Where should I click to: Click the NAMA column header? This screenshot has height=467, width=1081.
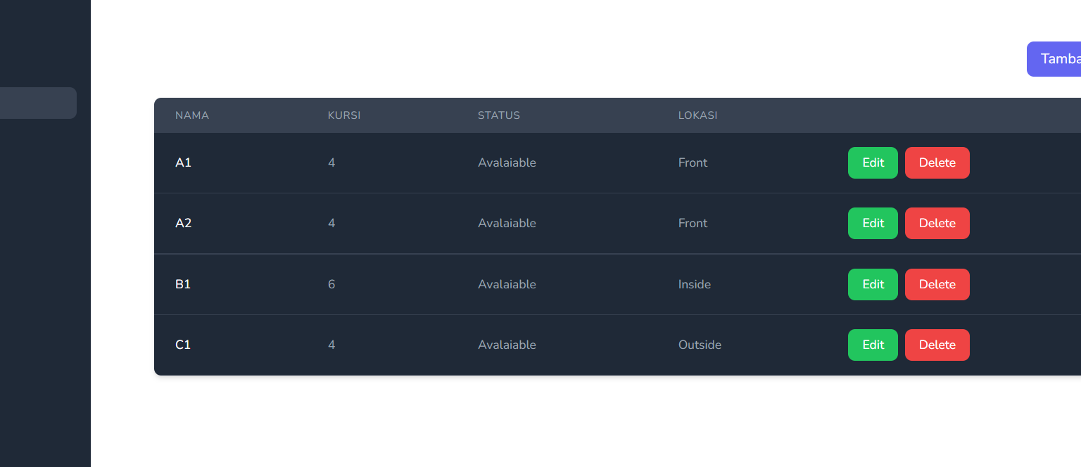[192, 115]
